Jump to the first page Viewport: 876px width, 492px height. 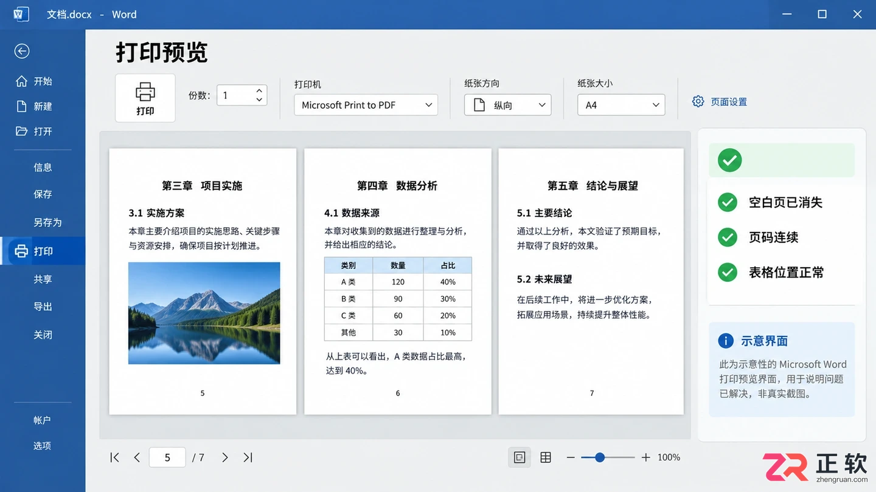[114, 457]
